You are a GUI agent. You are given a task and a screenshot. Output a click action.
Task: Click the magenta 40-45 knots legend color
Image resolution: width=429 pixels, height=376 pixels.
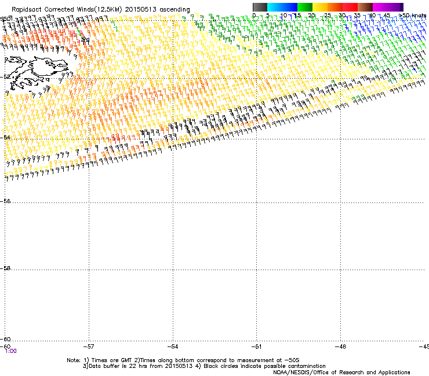[380, 7]
